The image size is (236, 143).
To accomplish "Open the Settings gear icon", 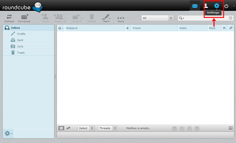I will point(217,6).
